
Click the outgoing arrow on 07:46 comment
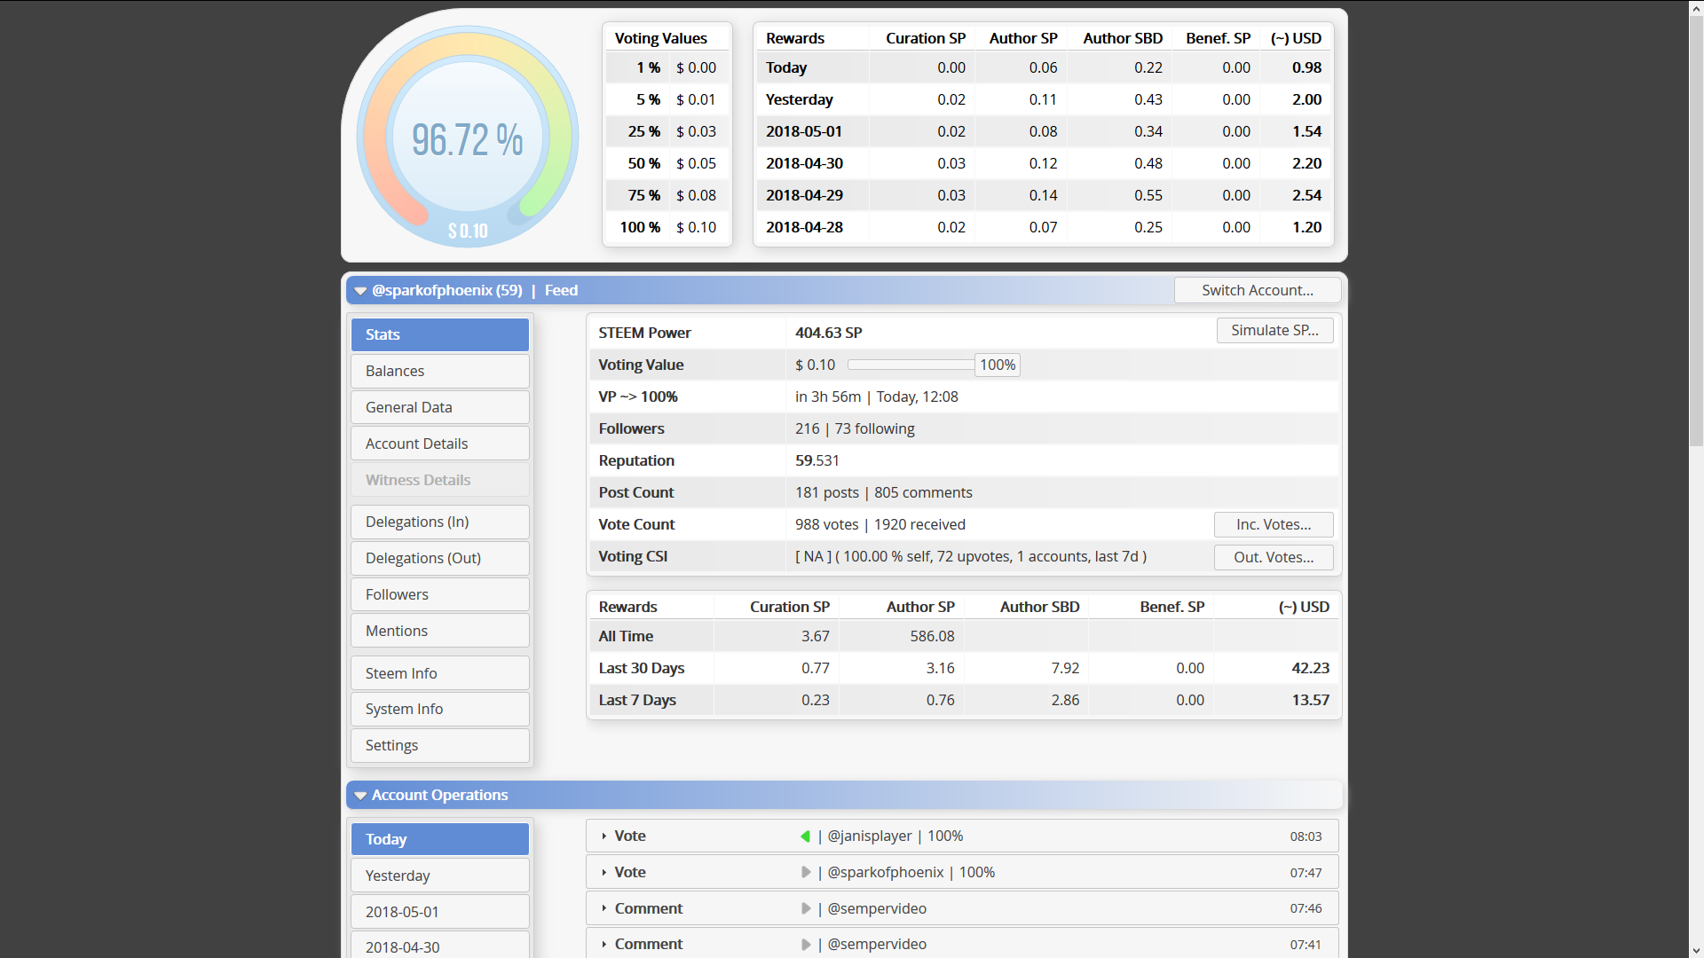click(x=806, y=908)
